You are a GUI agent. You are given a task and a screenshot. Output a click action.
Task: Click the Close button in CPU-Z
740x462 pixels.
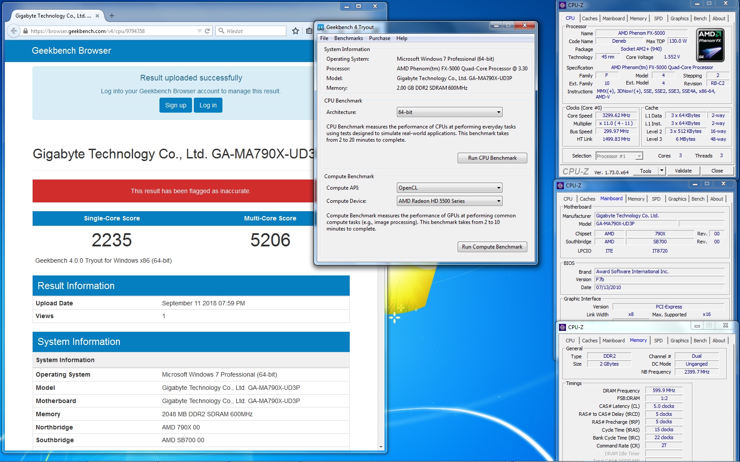717,171
